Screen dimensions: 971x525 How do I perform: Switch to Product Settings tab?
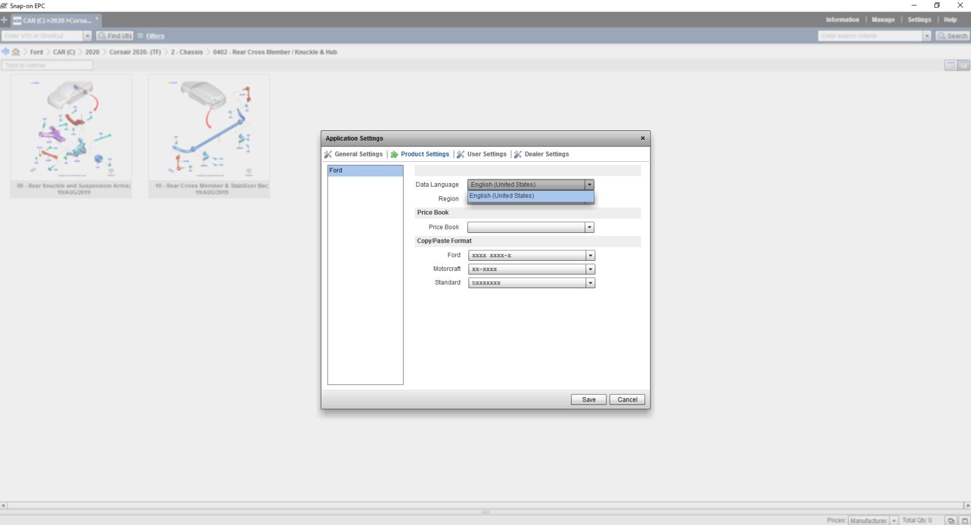click(x=425, y=154)
